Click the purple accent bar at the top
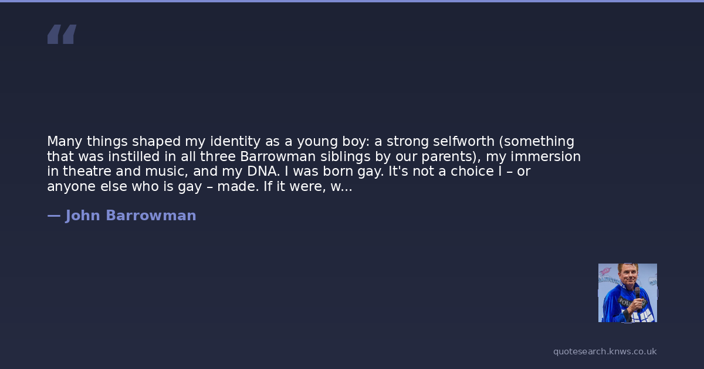The image size is (704, 369). (x=352, y=1)
